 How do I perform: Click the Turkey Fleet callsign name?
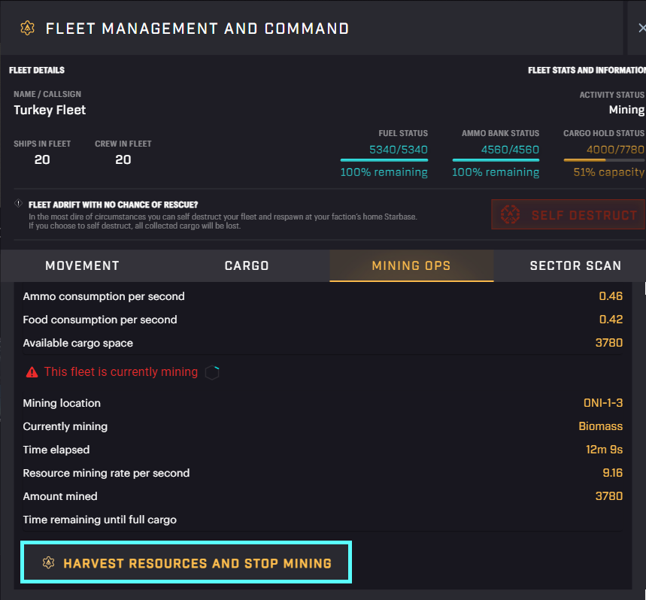click(50, 110)
